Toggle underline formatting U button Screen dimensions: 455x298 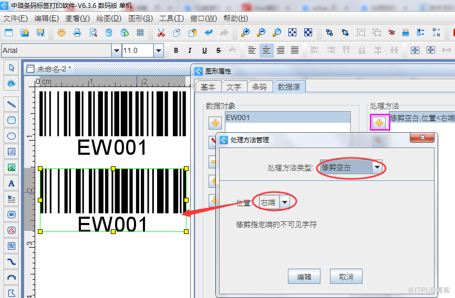(204, 50)
